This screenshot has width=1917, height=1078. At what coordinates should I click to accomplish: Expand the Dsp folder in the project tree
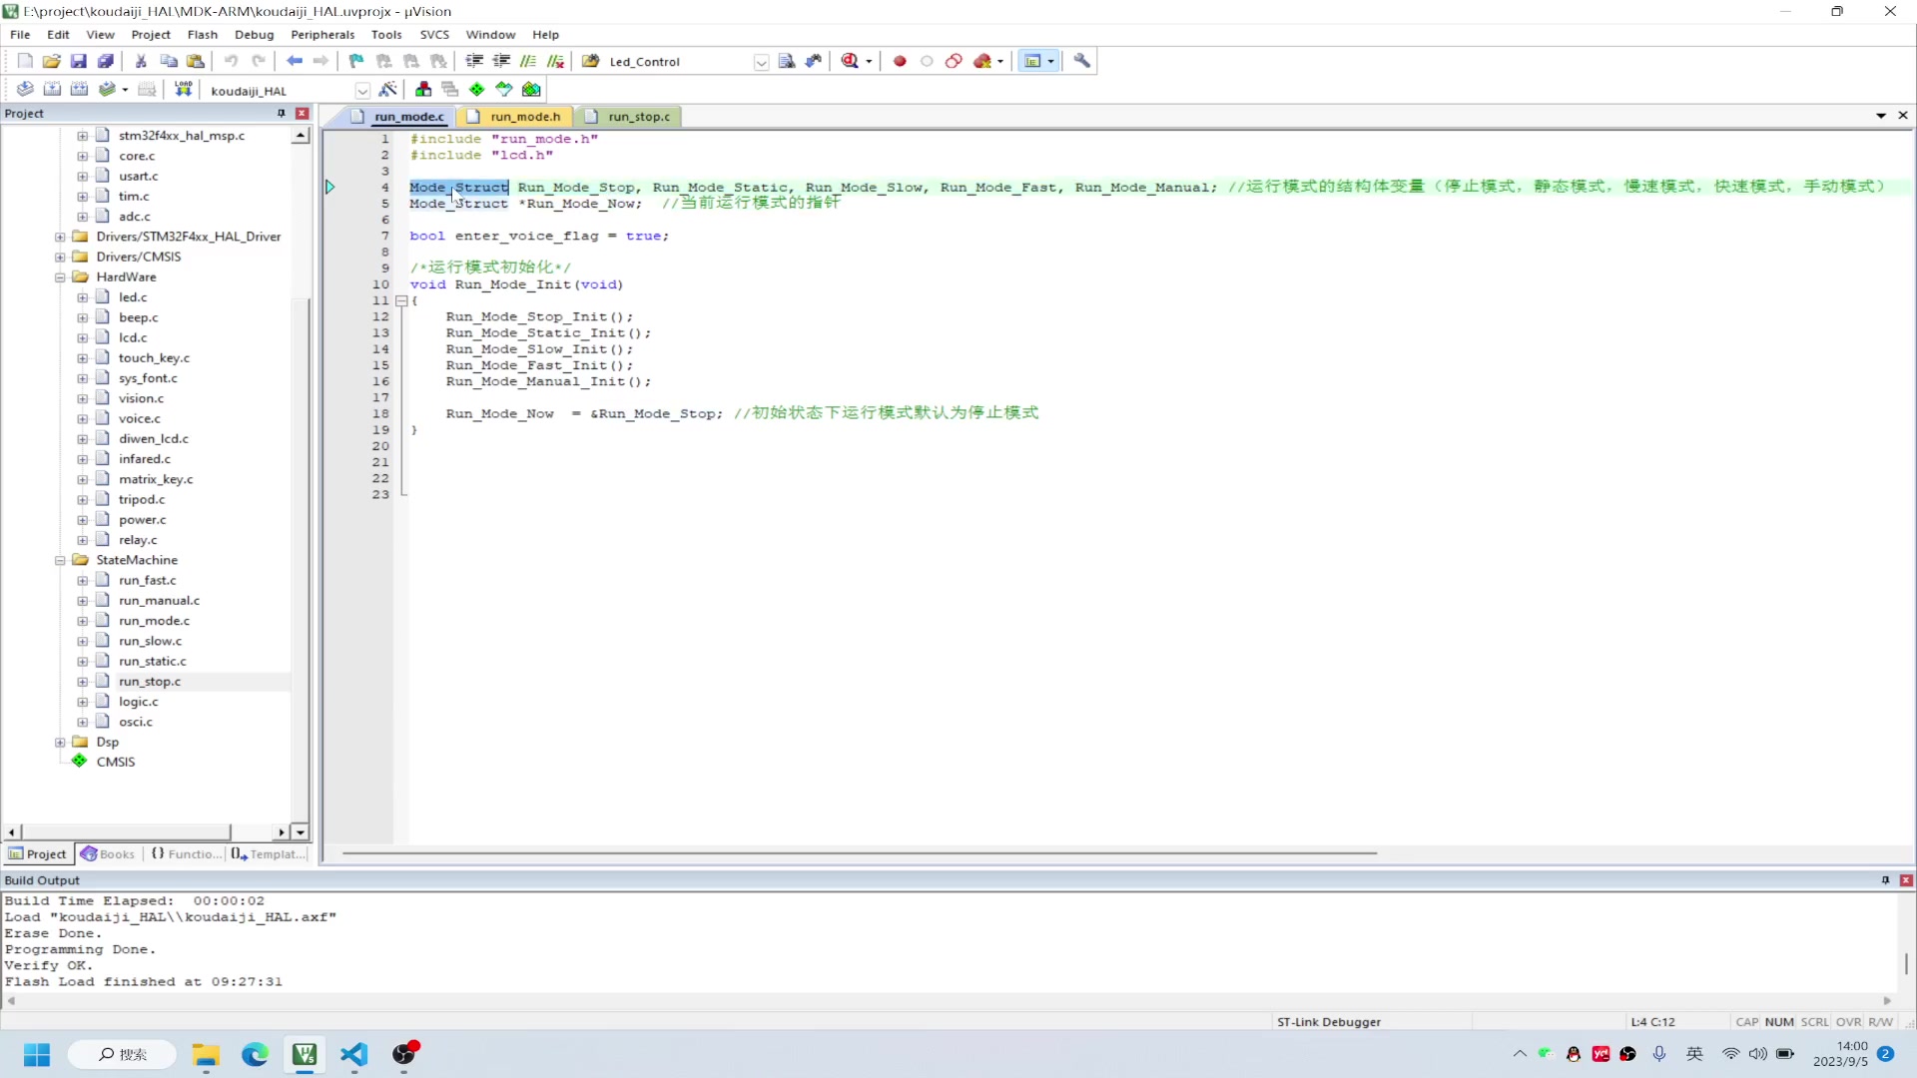(x=60, y=743)
